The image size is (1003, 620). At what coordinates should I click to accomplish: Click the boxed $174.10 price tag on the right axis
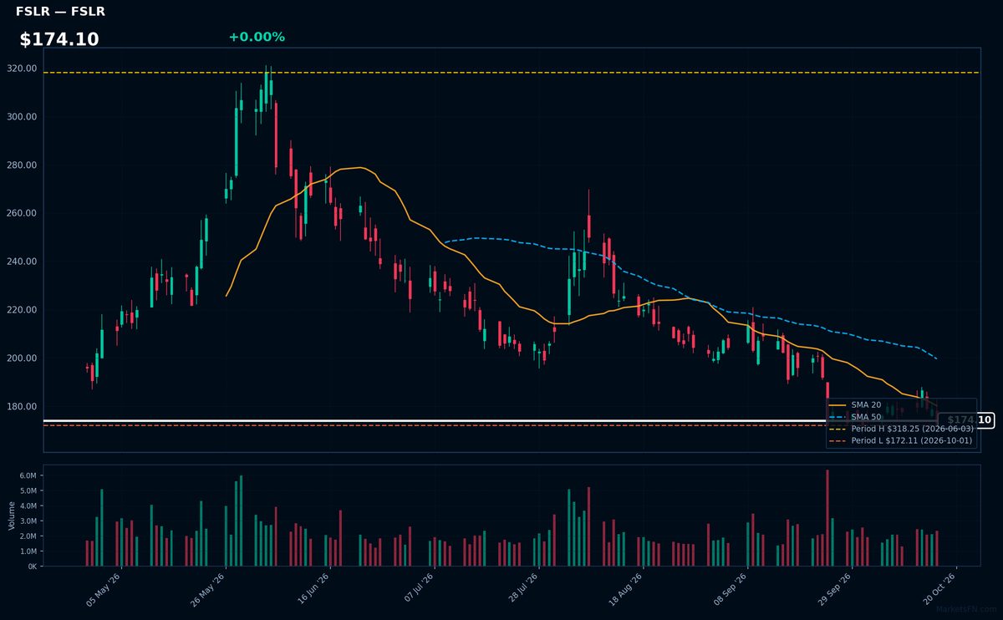tap(966, 420)
